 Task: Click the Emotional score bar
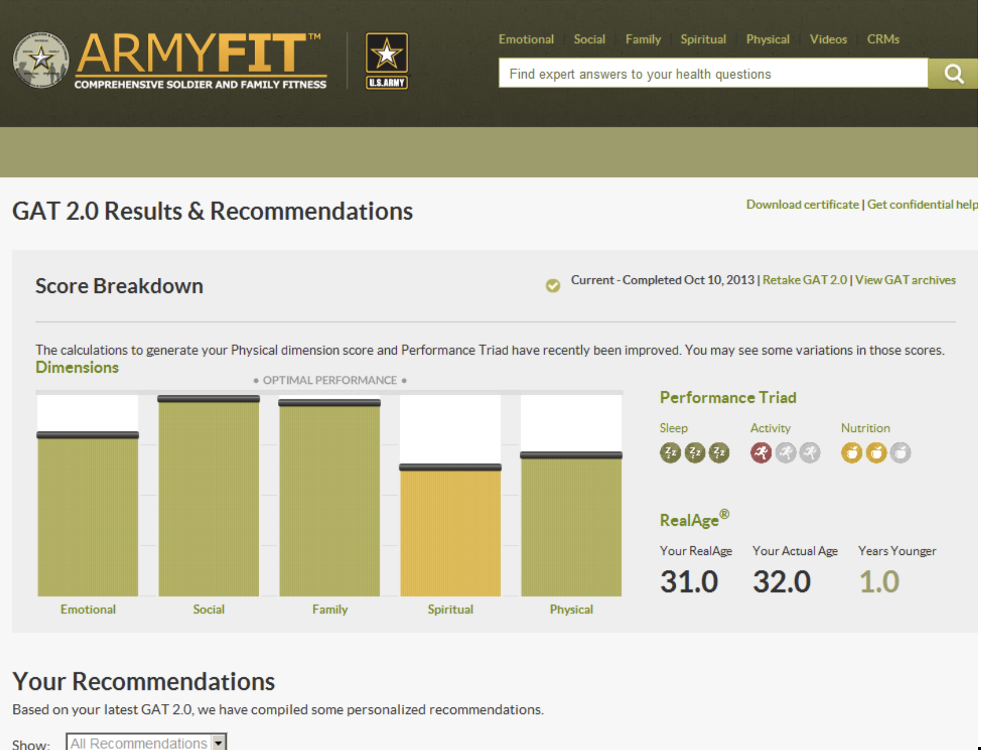coord(88,514)
